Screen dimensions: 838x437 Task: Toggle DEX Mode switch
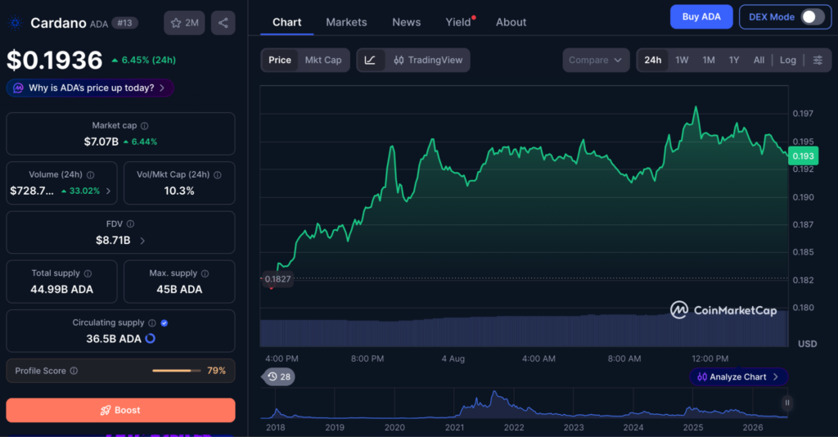811,17
